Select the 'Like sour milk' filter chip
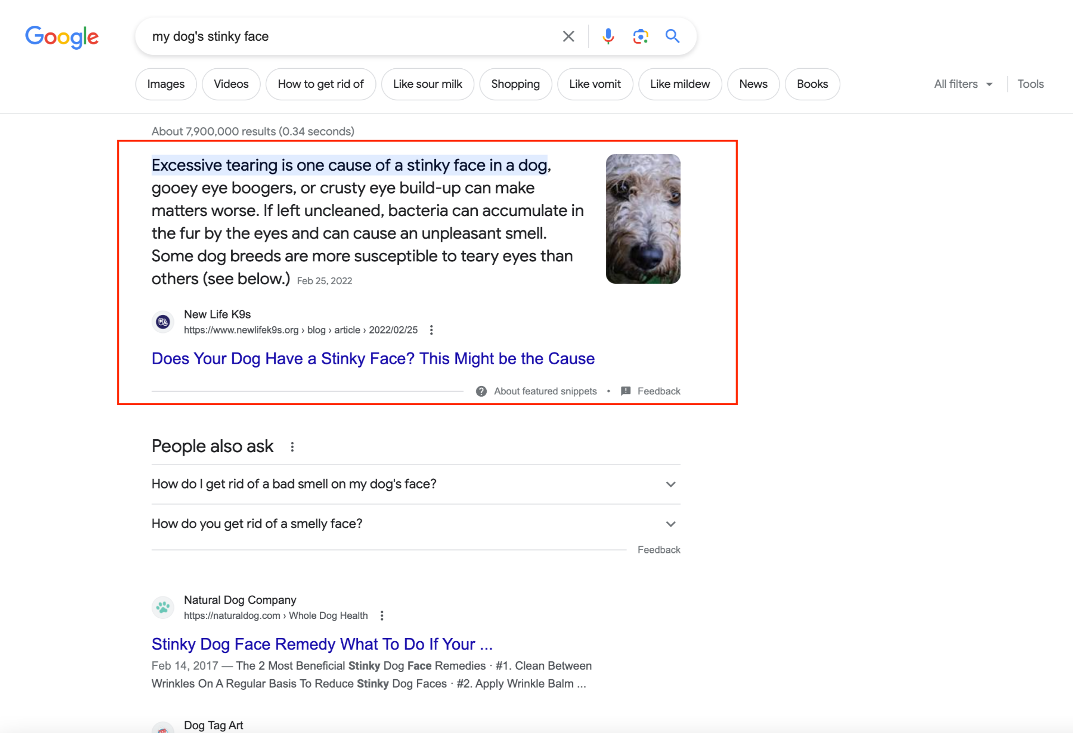 [427, 84]
